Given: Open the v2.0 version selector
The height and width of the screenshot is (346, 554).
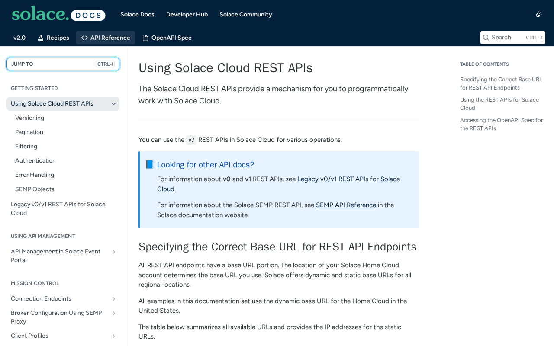Looking at the screenshot, I should 19,38.
